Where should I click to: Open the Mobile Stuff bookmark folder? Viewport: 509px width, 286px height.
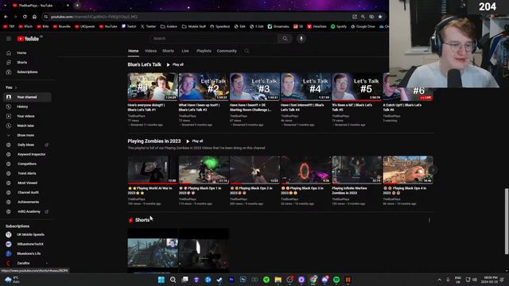point(194,26)
